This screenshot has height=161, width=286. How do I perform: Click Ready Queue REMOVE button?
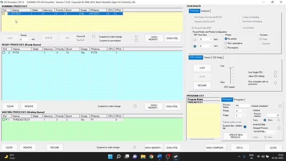[29, 106]
